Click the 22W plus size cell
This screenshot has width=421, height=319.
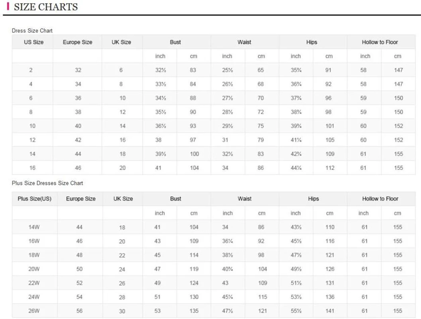(34, 283)
